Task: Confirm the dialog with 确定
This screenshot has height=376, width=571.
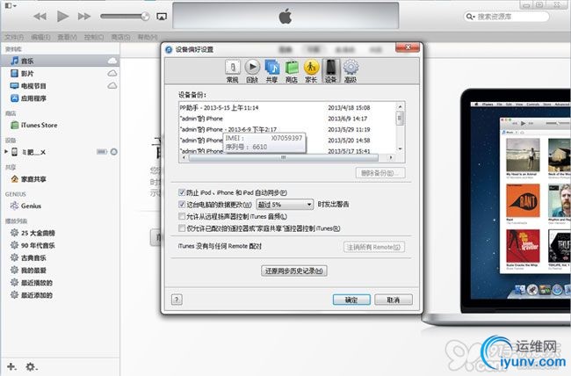Action: [x=351, y=300]
